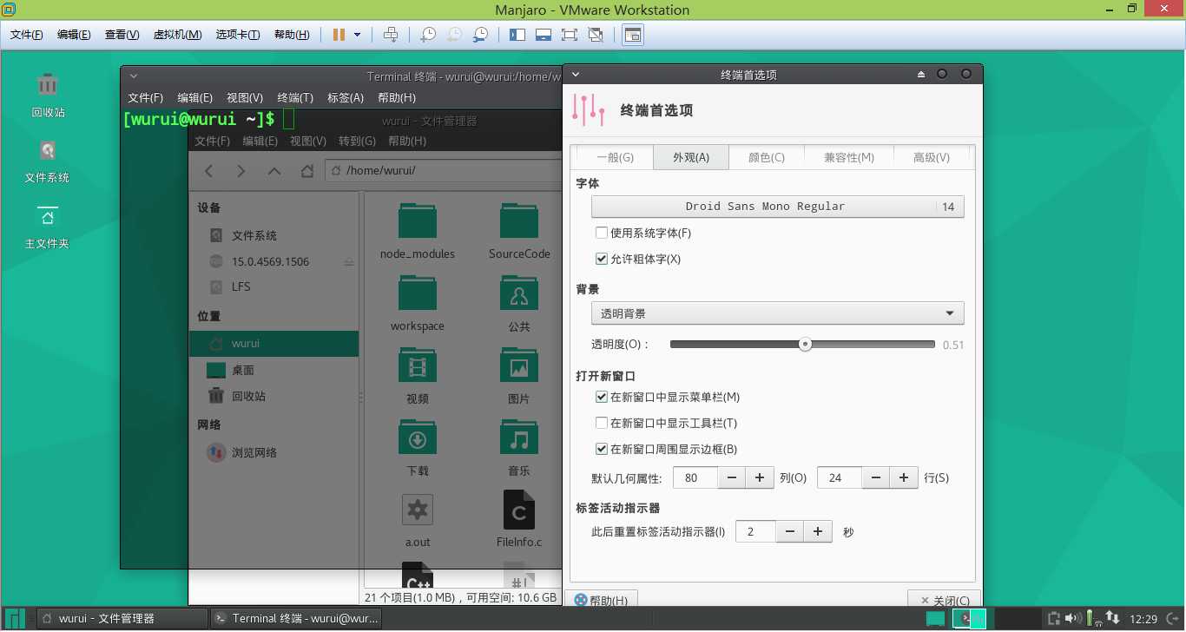The height and width of the screenshot is (632, 1186).
Task: Click the send Ctrl+Alt+Del toolbar icon
Action: point(391,35)
